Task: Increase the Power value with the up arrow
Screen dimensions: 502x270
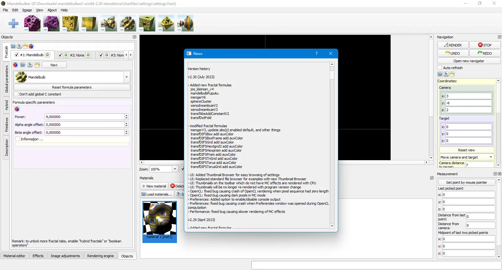Action: tap(126, 116)
